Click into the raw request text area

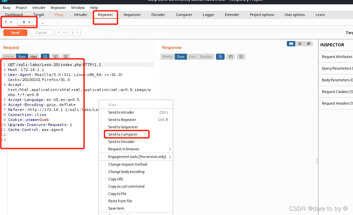43,100
